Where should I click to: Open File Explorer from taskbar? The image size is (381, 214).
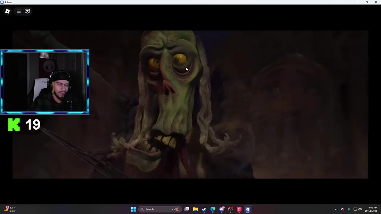point(195,209)
